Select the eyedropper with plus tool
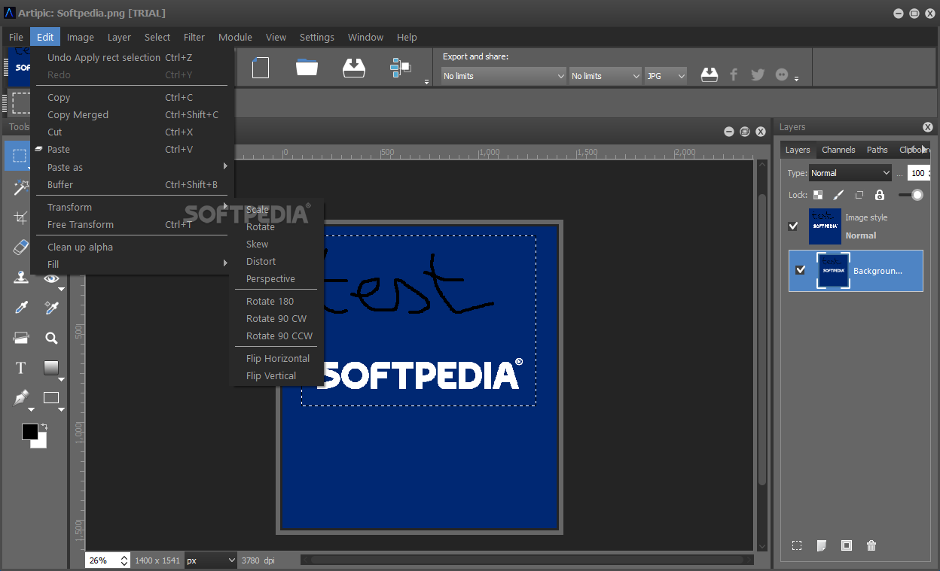940x571 pixels. pyautogui.click(x=51, y=308)
